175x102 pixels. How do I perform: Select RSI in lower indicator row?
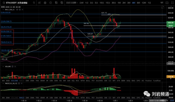point(60,98)
